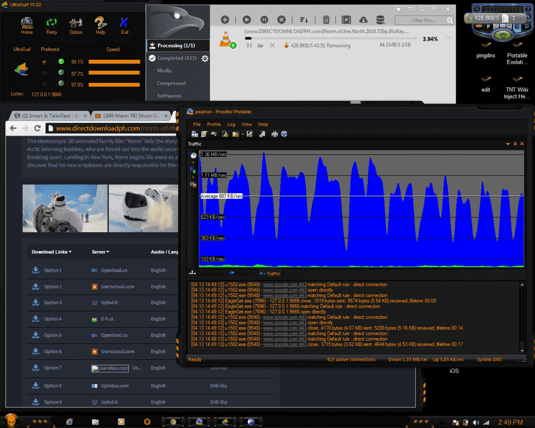
Task: Click the printer icon in Proxifier toolbar
Action: (x=275, y=134)
